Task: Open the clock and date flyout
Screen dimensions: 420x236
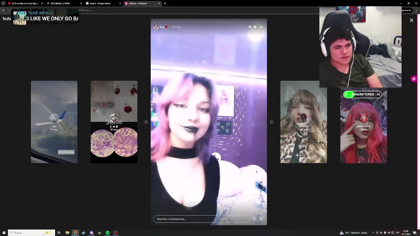Action: [406, 233]
